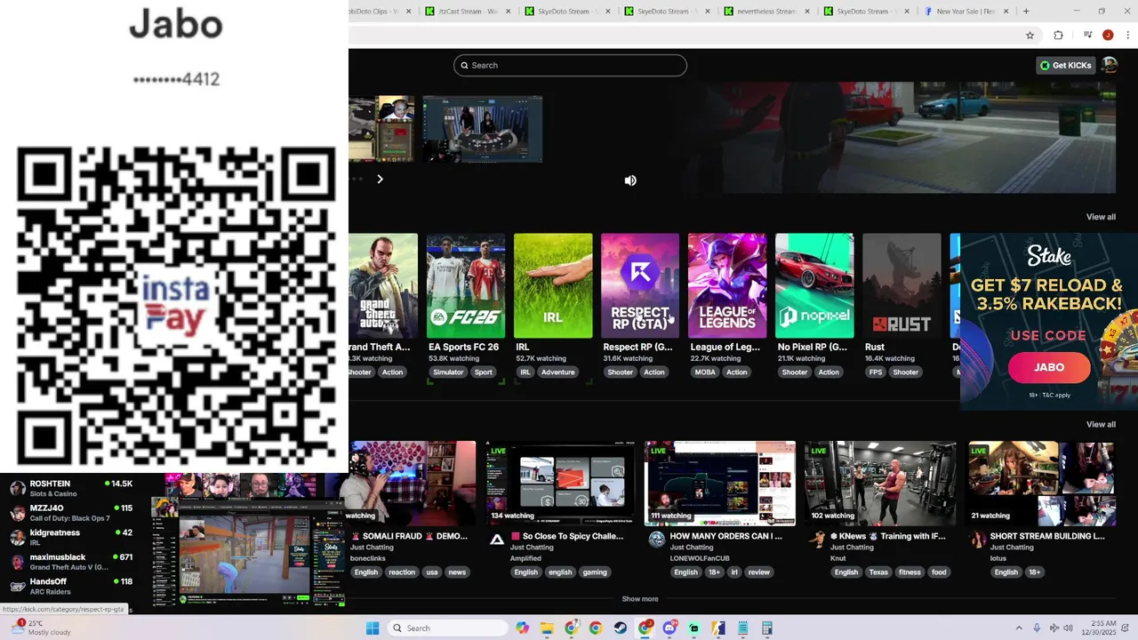Click the lotus channel avatar

coord(977,540)
